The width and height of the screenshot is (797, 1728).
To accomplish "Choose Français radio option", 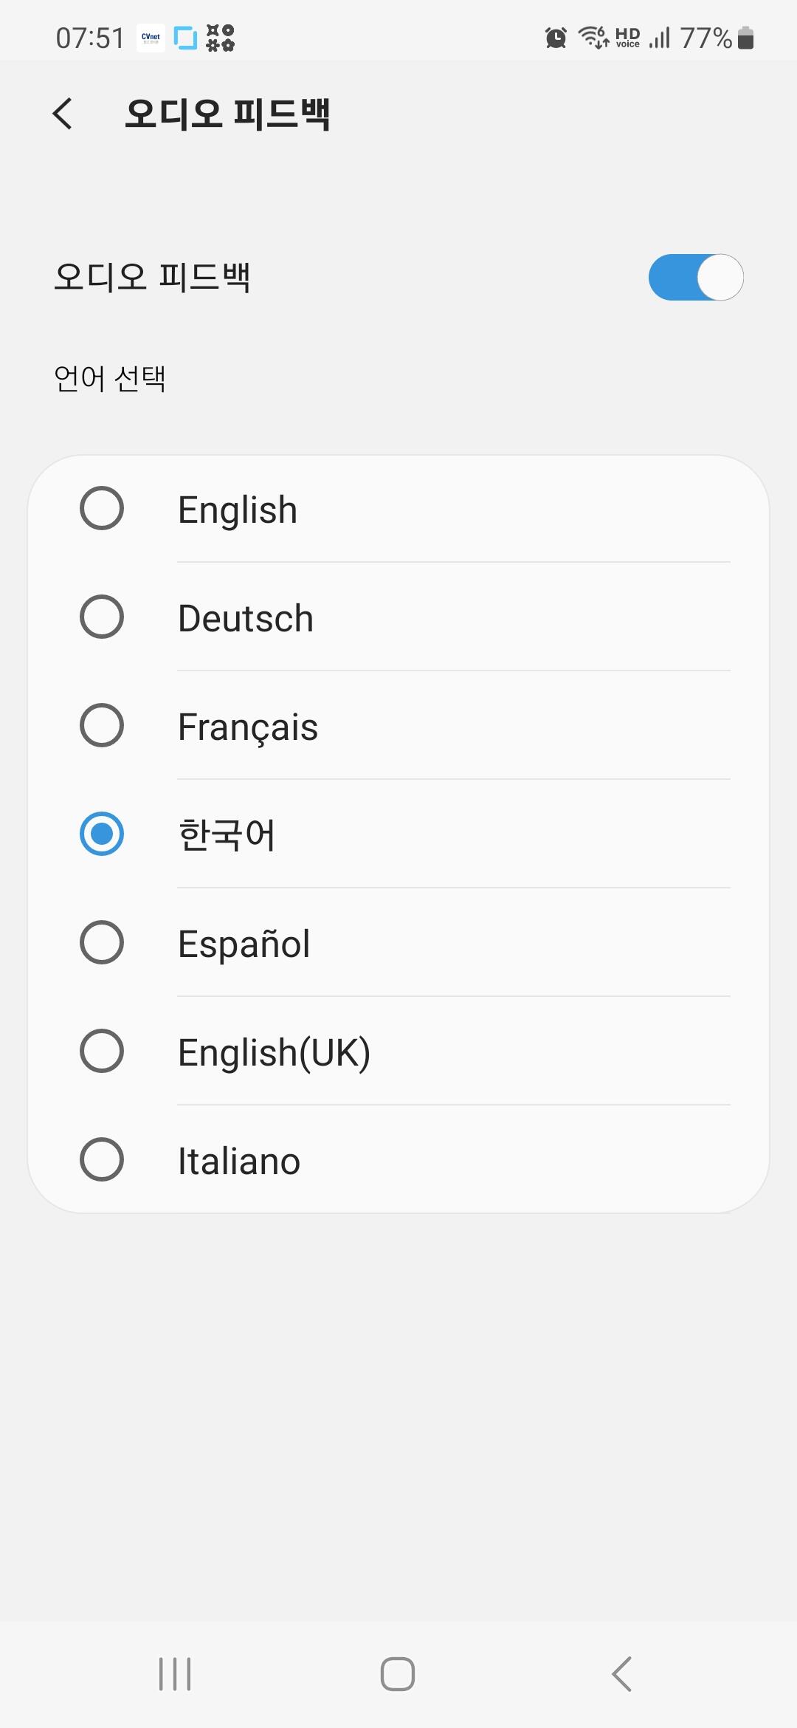I will [102, 726].
